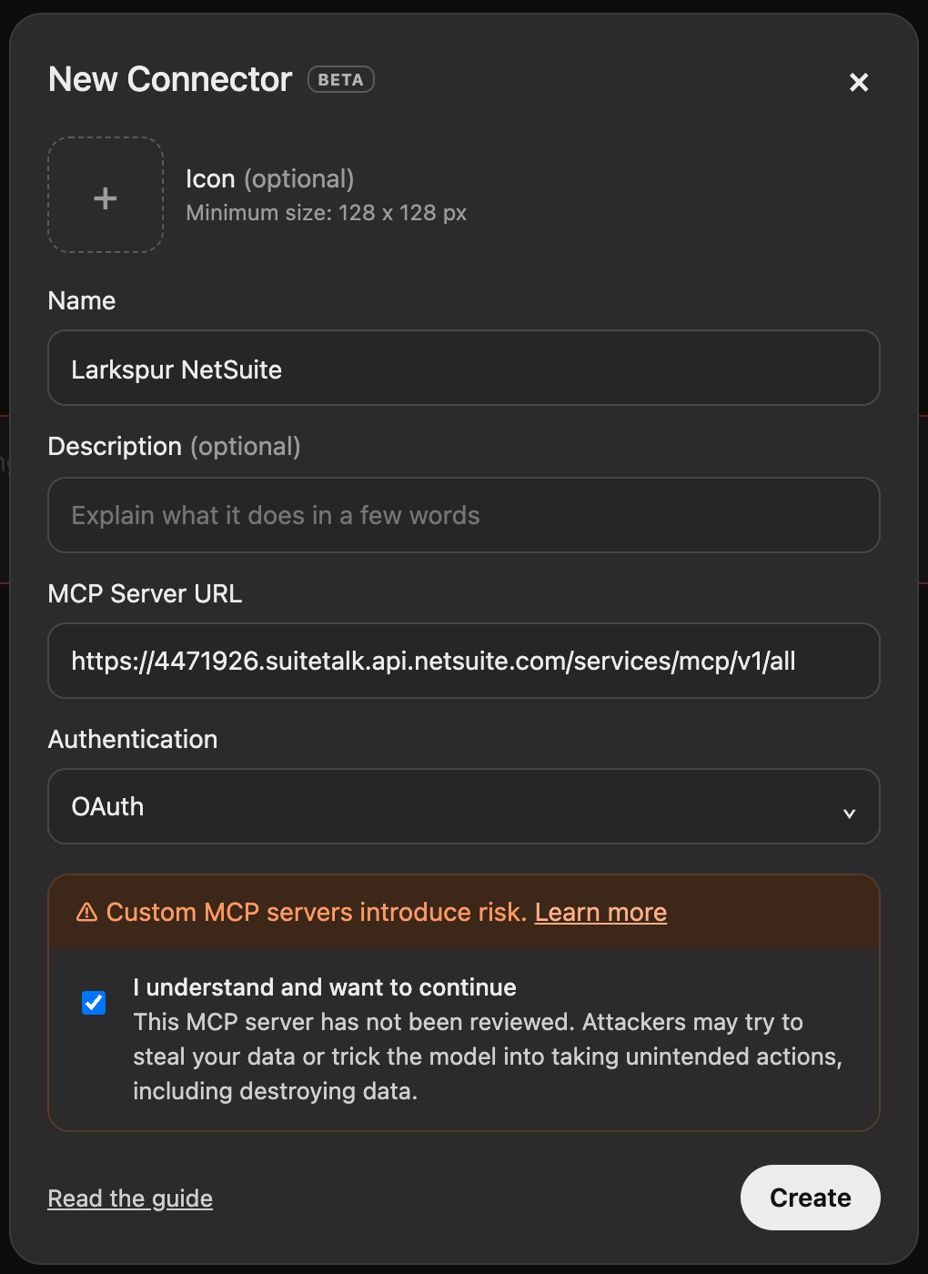Click the plus icon upload box
The image size is (928, 1274).
pos(106,195)
